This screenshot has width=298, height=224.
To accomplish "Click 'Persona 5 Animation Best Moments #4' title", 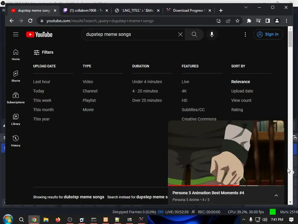I will pyautogui.click(x=208, y=193).
